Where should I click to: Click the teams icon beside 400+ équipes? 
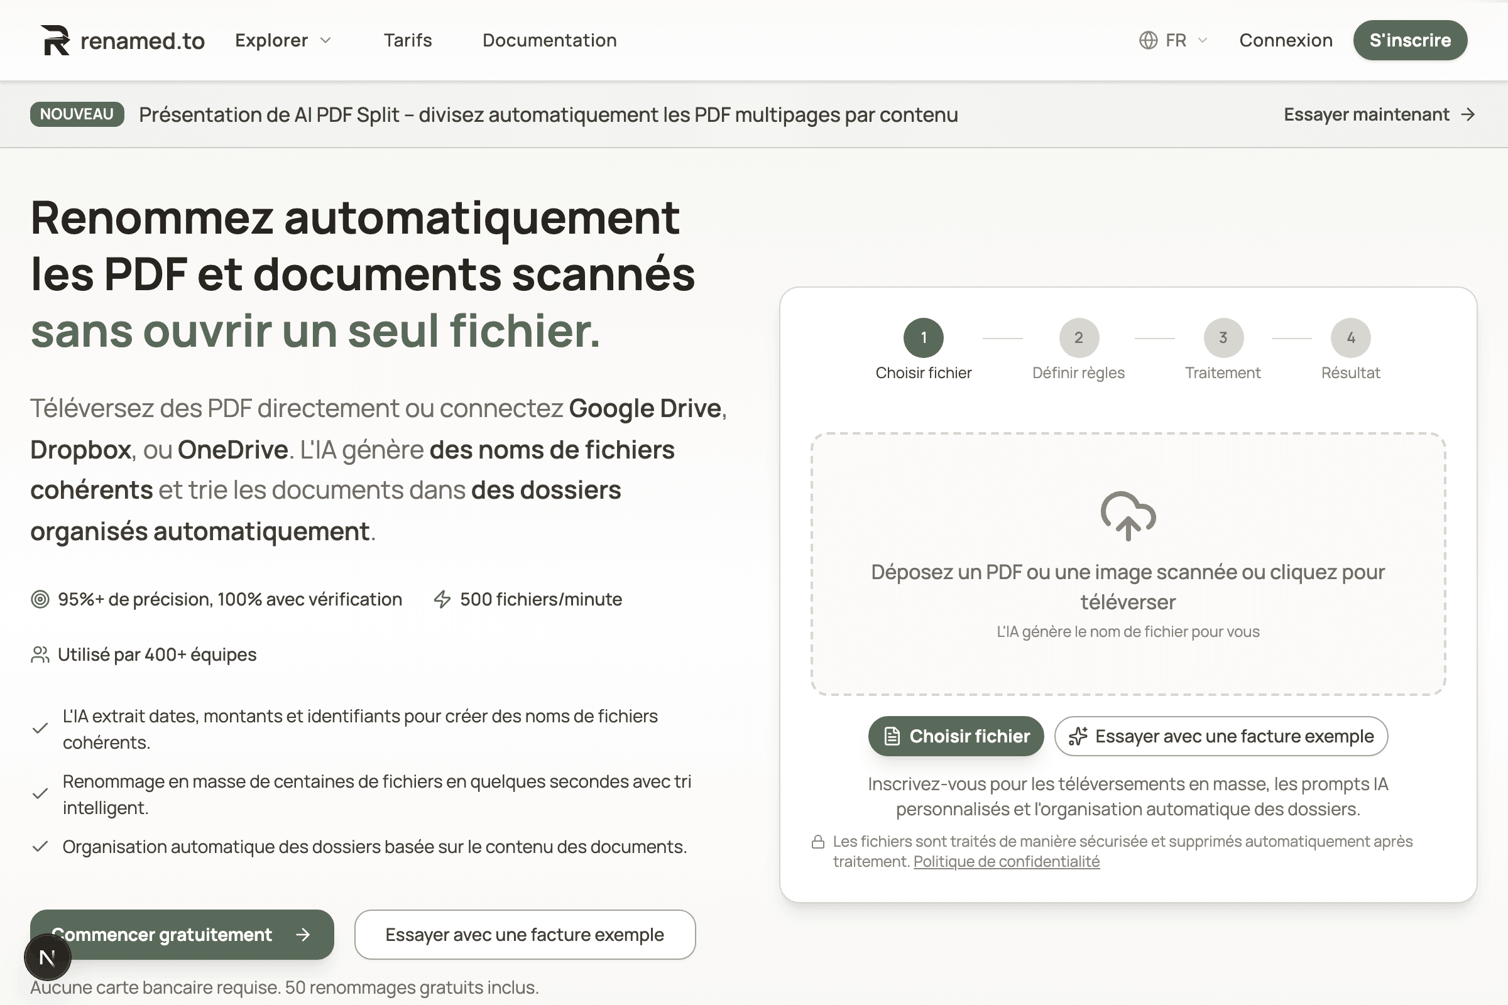(40, 655)
